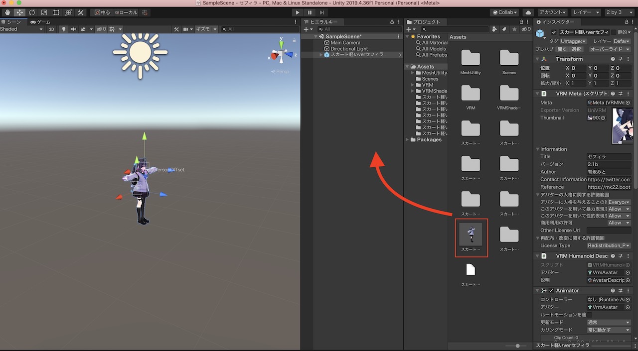Click the プレハブ 開く button in the Inspector

click(562, 49)
